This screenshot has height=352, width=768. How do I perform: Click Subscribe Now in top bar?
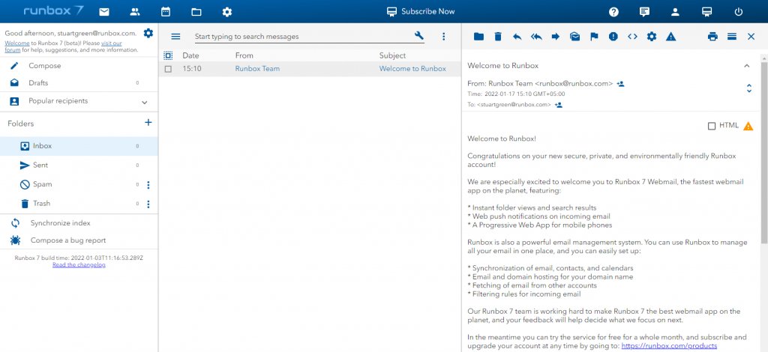point(421,12)
